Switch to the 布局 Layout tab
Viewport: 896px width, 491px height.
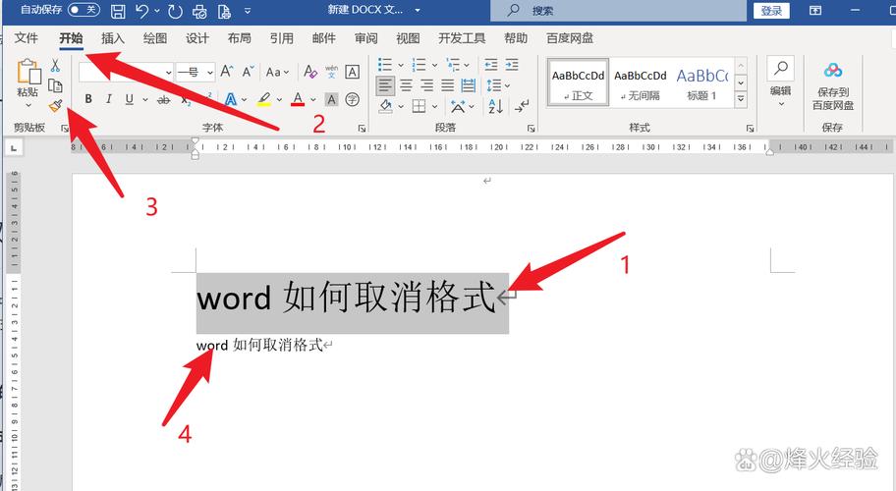(240, 38)
